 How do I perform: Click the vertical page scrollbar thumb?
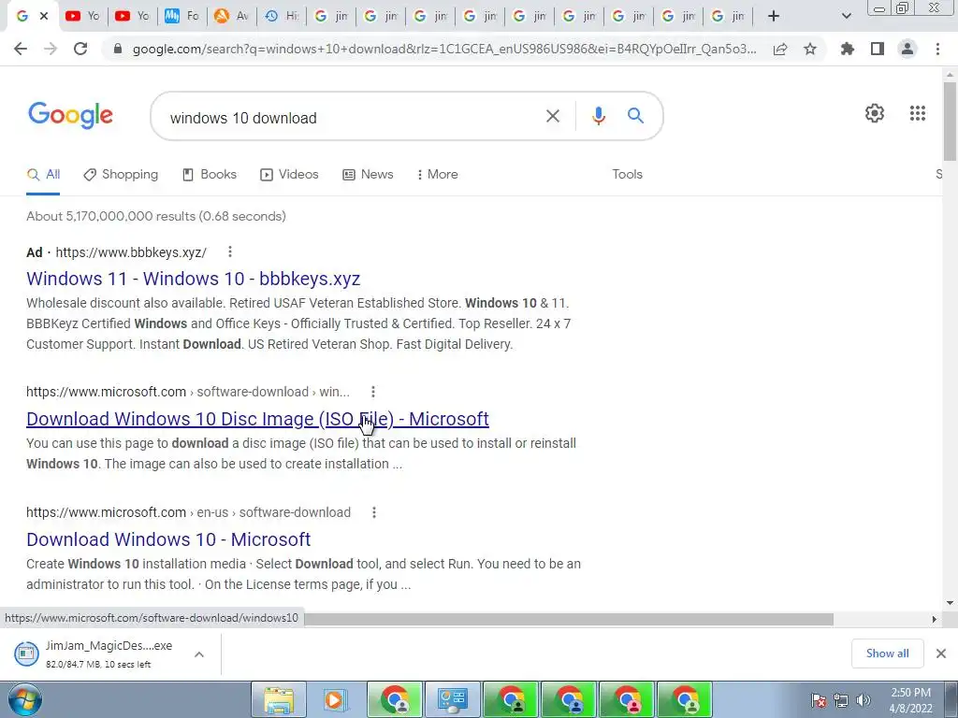pos(951,121)
